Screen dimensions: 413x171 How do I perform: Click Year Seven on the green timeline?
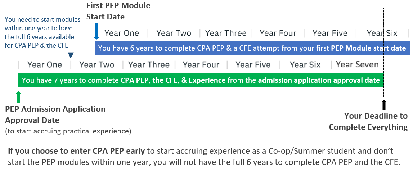(357, 65)
